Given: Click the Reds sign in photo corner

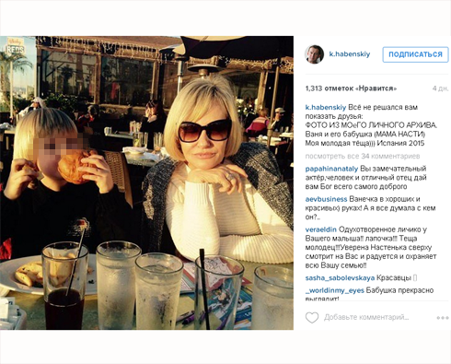Looking at the screenshot, I should (15, 48).
